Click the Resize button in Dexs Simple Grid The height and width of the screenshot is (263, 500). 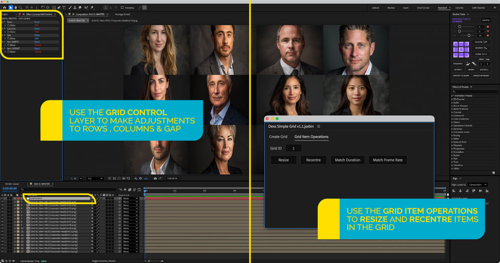pos(284,160)
